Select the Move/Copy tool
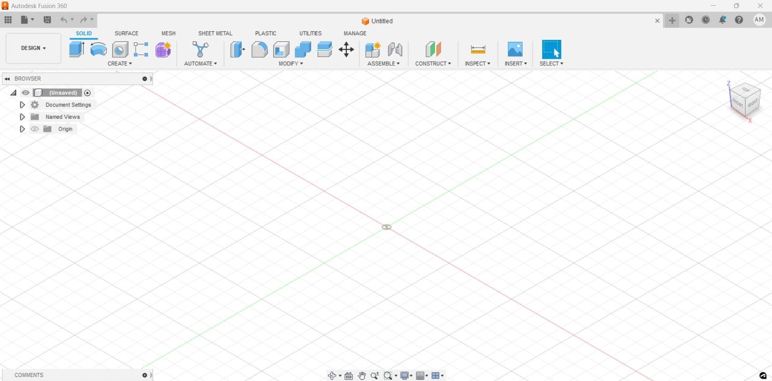 (346, 50)
